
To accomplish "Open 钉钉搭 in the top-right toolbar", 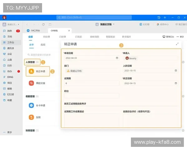I will (x=144, y=24).
